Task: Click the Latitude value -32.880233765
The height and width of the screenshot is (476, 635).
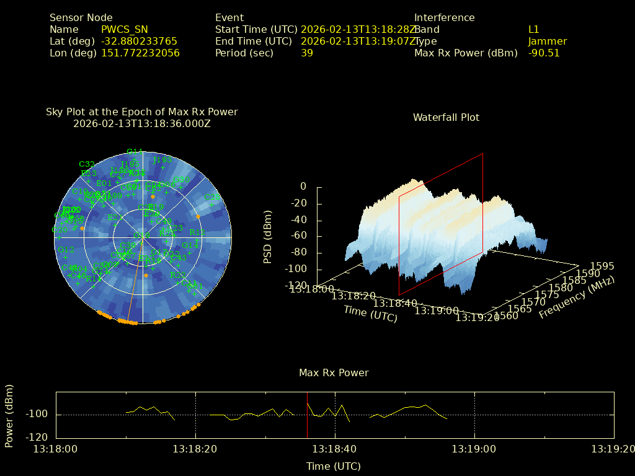Action: coord(140,42)
